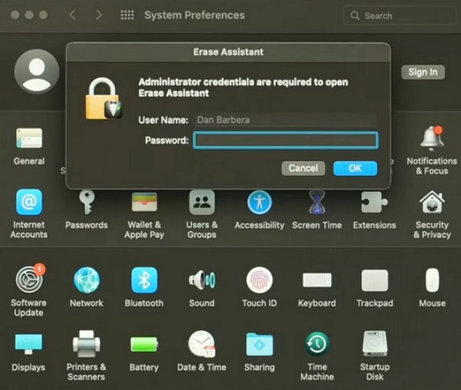Open the Extensions pane

click(374, 202)
